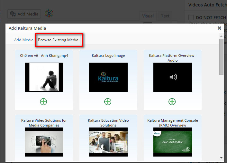Add the Chờ em về video with plus icon

tap(43, 102)
